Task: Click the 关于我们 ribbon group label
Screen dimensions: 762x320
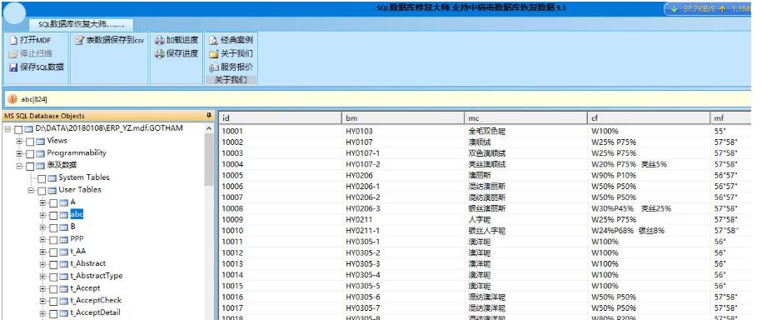Action: 231,80
